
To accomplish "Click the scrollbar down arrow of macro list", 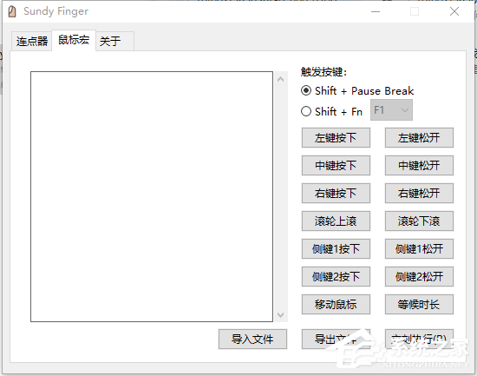I will [x=281, y=314].
